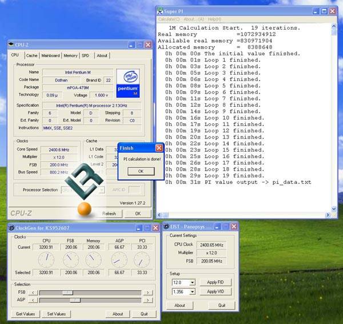
Task: Click AGP slider left arrow
Action: tap(33, 300)
